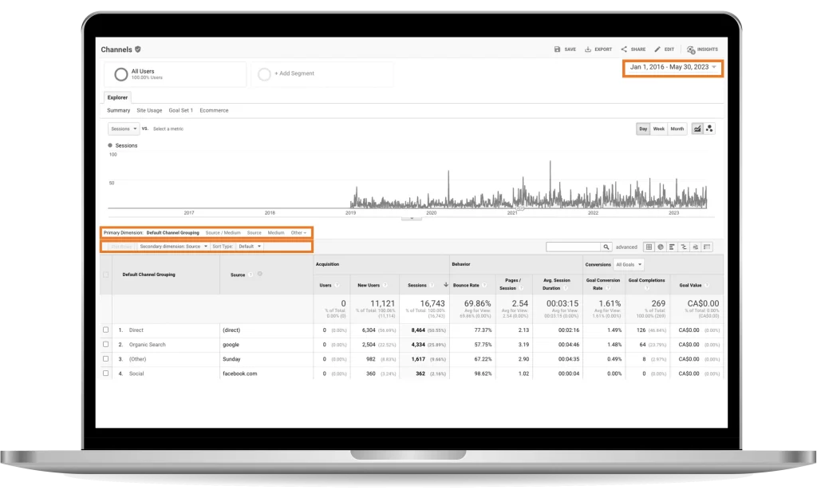
Task: Click the Save report icon
Action: (557, 49)
